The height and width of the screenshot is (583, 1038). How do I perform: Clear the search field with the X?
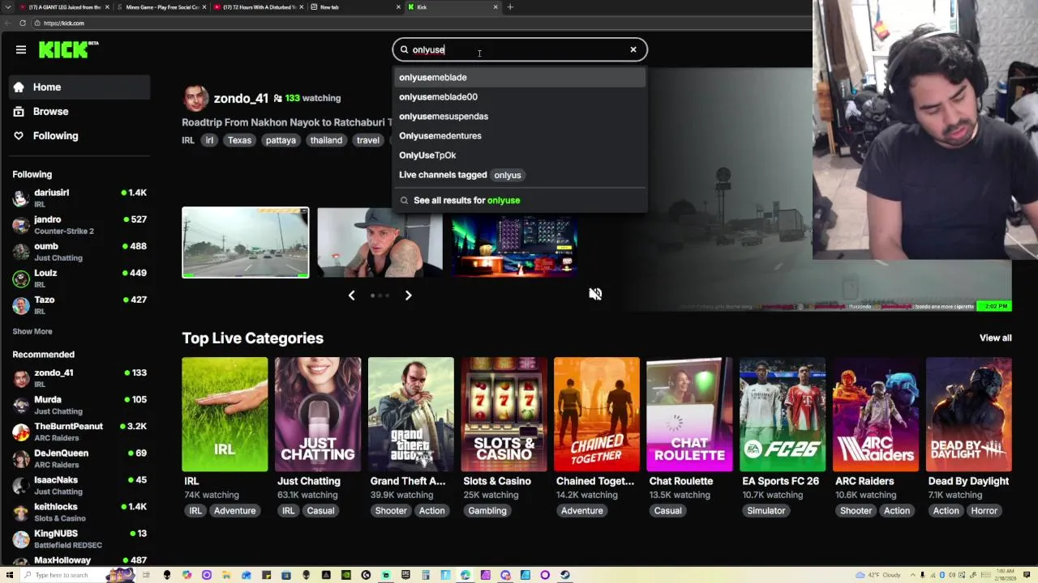pyautogui.click(x=633, y=49)
